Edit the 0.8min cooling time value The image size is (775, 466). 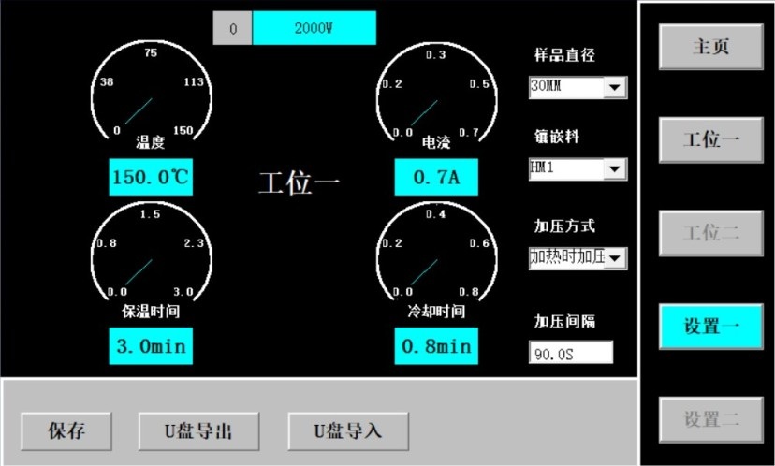(435, 346)
